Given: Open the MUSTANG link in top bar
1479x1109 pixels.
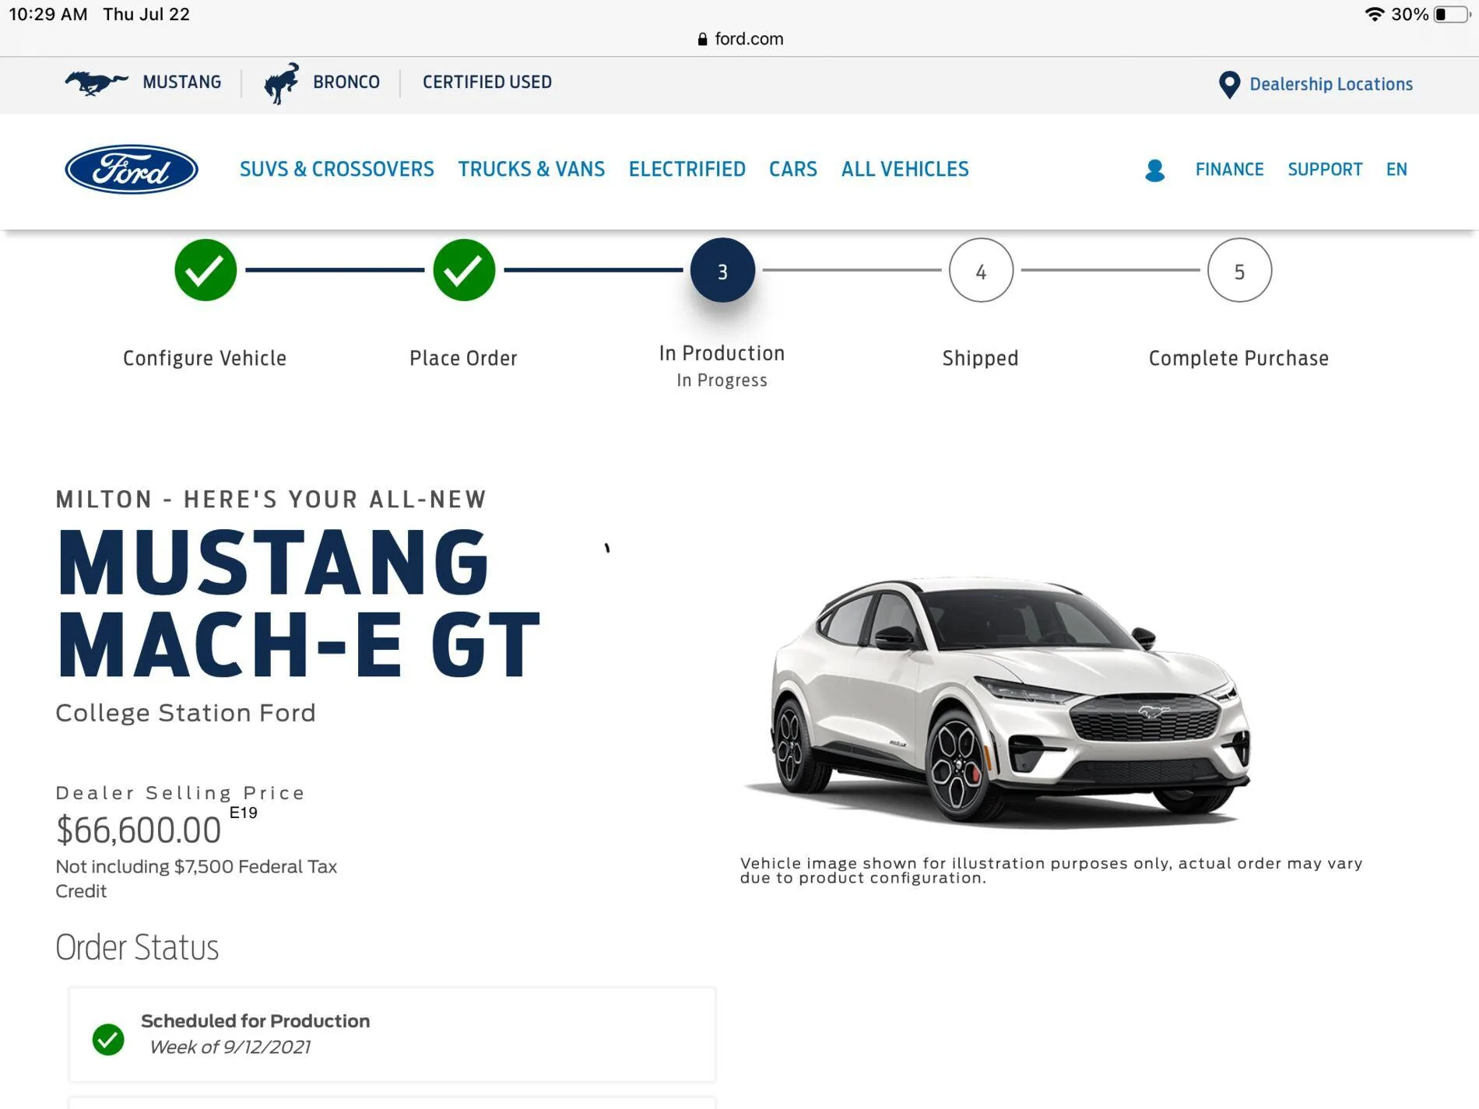Looking at the screenshot, I should [181, 82].
